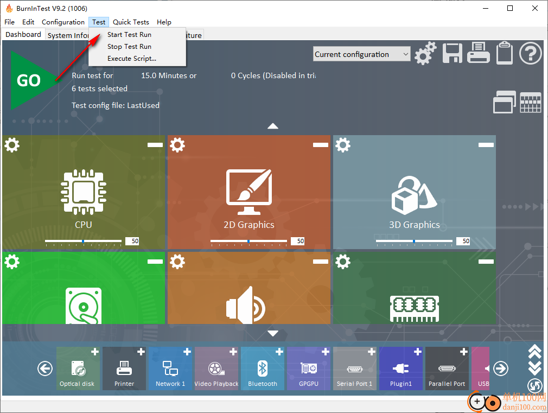This screenshot has width=548, height=413.
Task: Expand tile area with downward triangle
Action: point(273,333)
